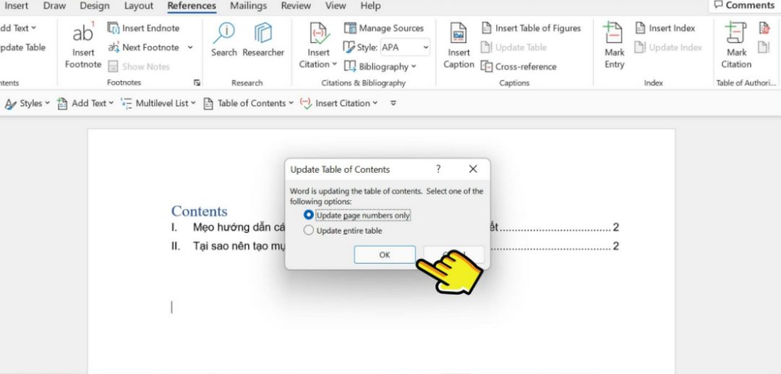Switch to the Review tab
The width and height of the screenshot is (781, 374).
[297, 6]
